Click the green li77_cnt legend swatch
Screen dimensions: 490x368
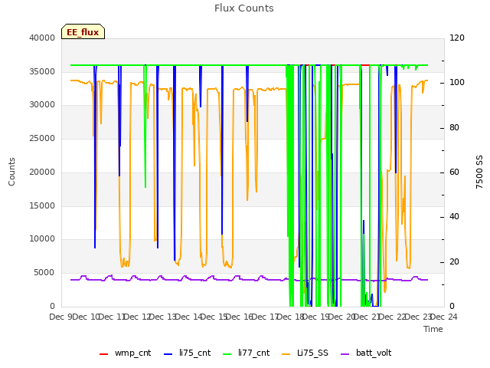(x=227, y=354)
